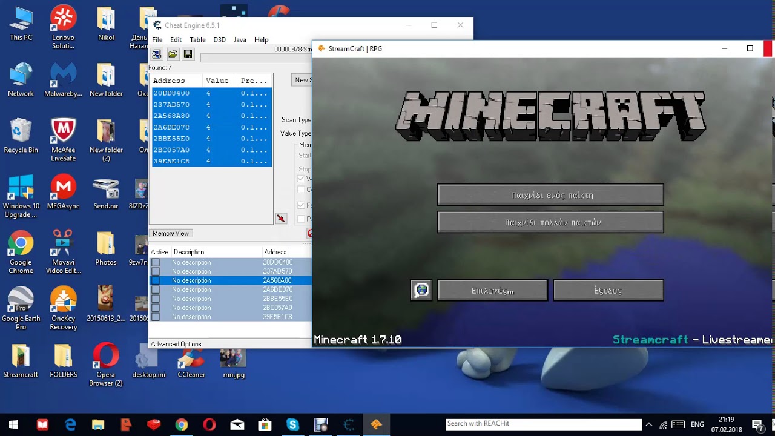Click the Value column header in found list
Screen dimensions: 775x436
click(220, 81)
